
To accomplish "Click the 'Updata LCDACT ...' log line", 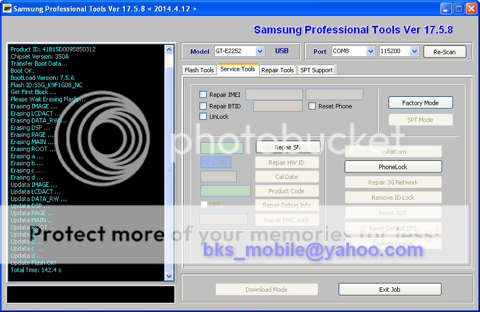I will 36,192.
